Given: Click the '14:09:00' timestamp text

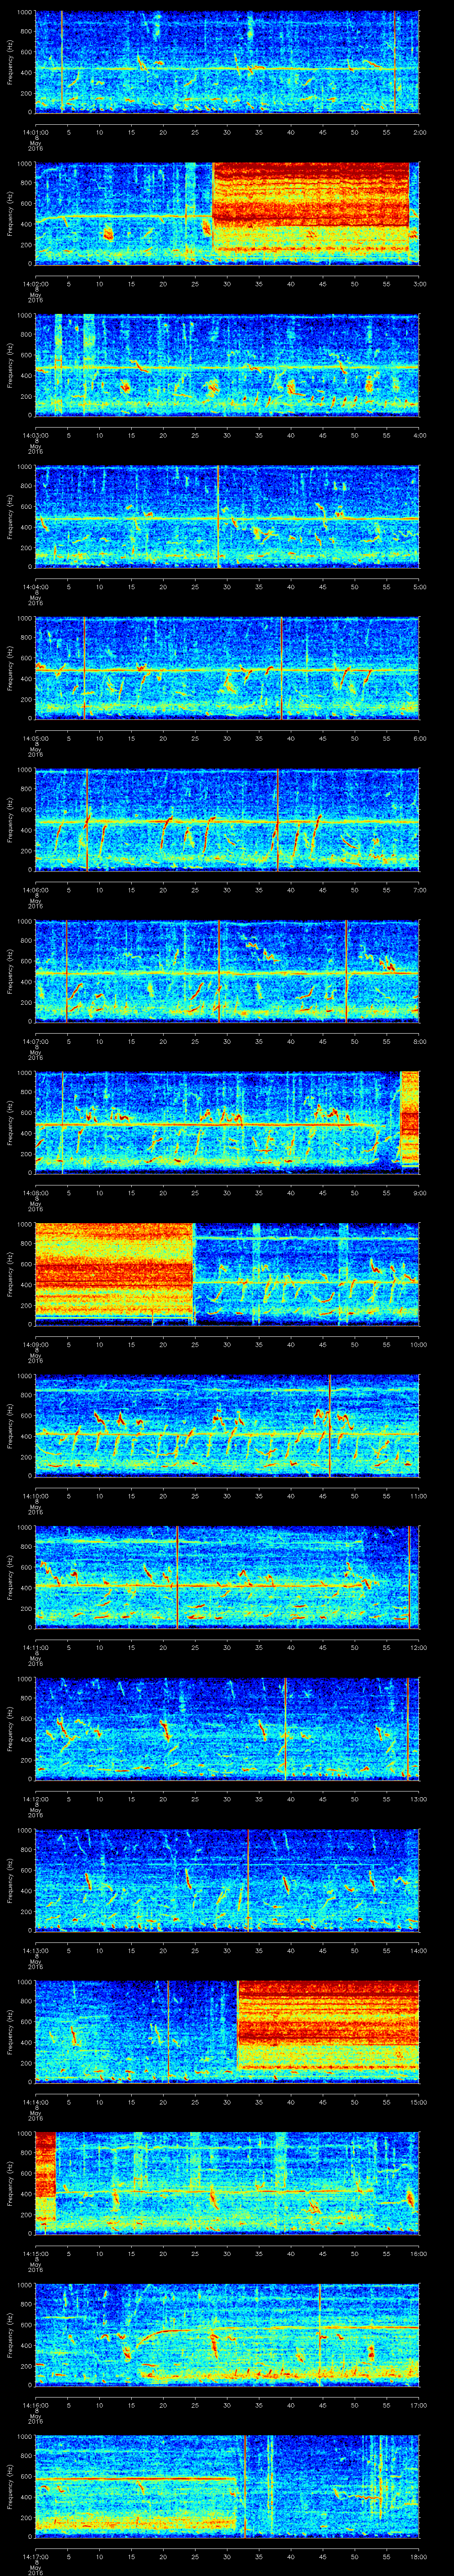Looking at the screenshot, I should tap(35, 1344).
